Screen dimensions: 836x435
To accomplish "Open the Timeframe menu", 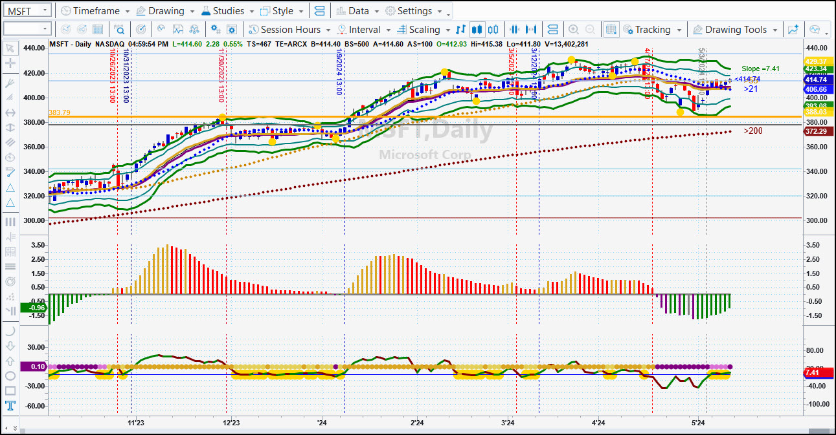I will [95, 11].
